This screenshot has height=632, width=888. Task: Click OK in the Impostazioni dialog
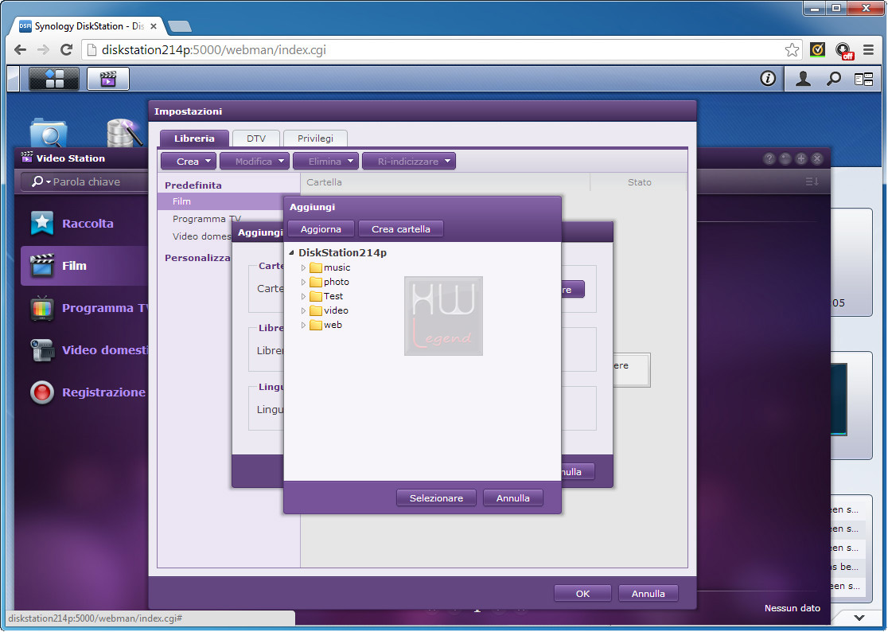point(582,594)
